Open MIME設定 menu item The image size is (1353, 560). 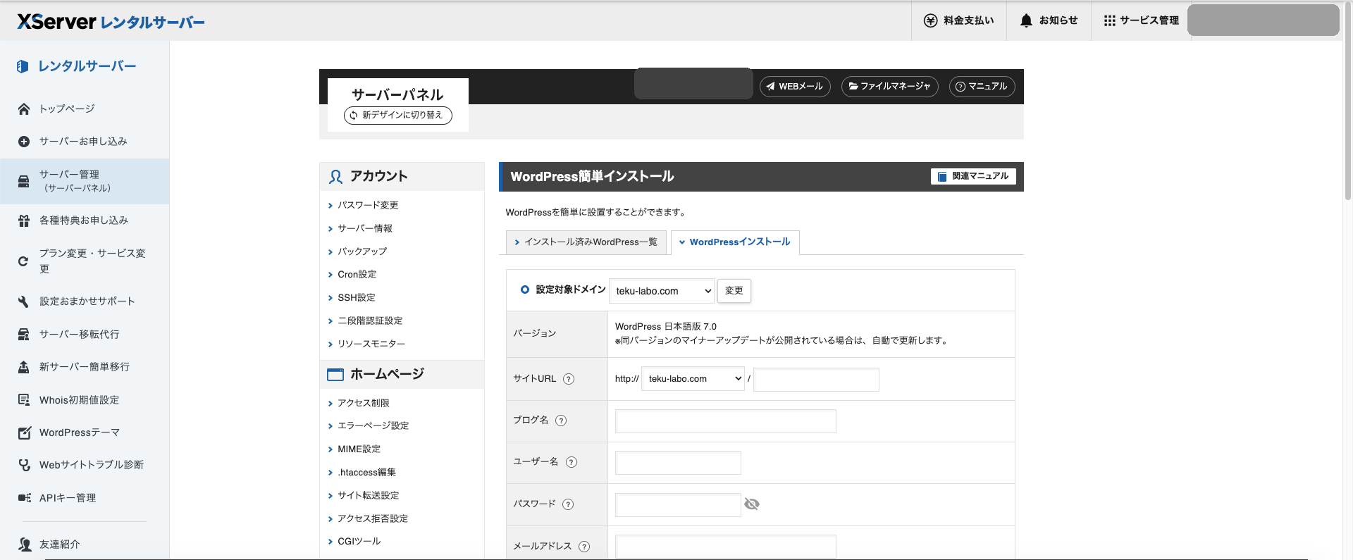coord(359,449)
